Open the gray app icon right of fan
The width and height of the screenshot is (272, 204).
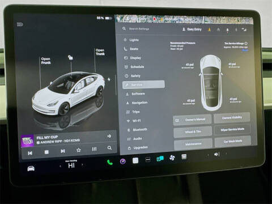(184, 156)
